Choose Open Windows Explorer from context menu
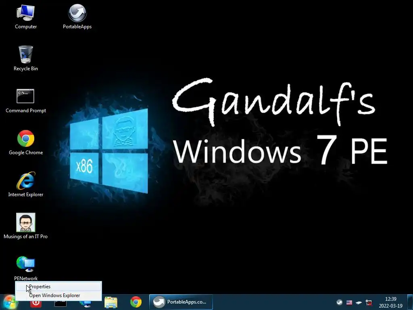413x310 pixels. 58,295
